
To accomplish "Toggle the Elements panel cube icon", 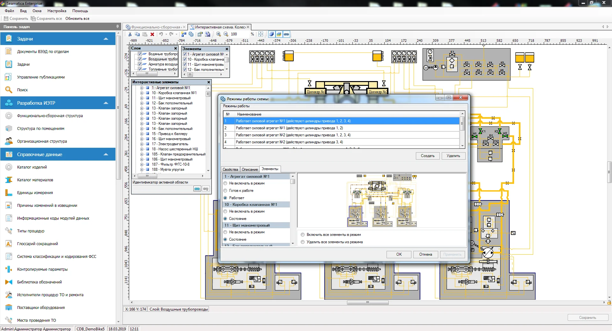I will pyautogui.click(x=271, y=34).
